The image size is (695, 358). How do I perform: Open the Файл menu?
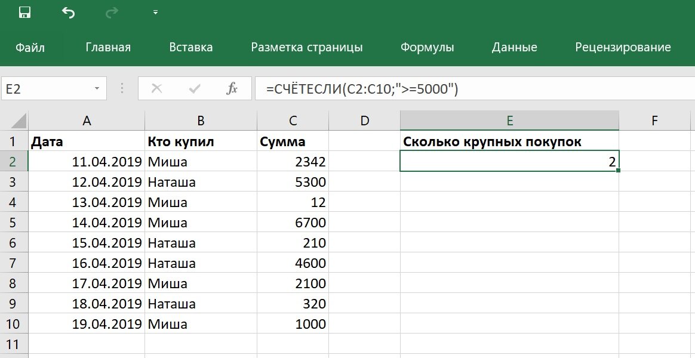pyautogui.click(x=29, y=47)
